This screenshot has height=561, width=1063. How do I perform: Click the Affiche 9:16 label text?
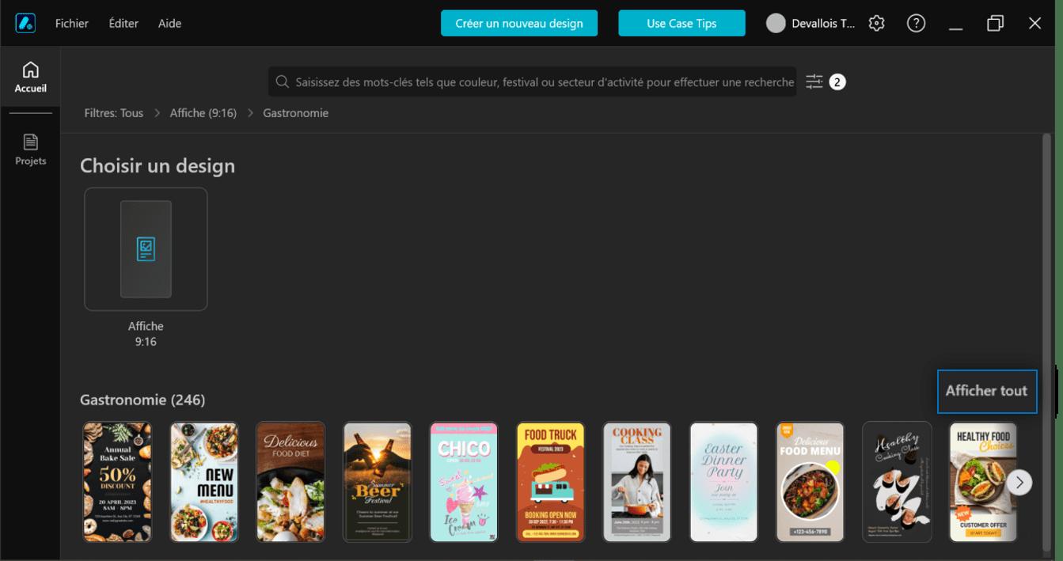coord(146,334)
